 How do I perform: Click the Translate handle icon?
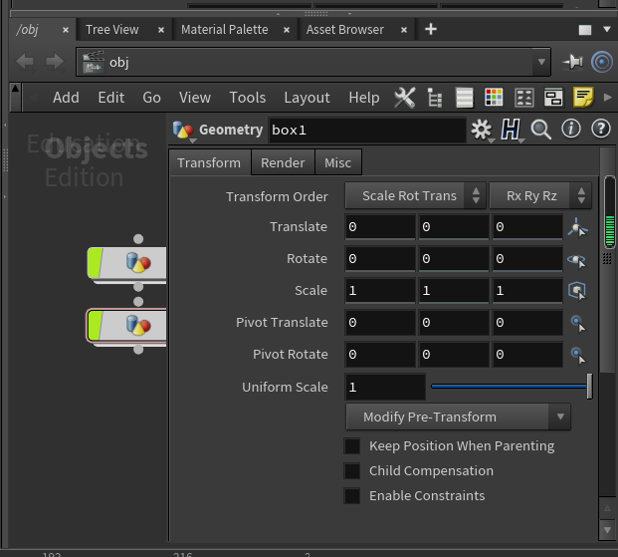[x=577, y=227]
